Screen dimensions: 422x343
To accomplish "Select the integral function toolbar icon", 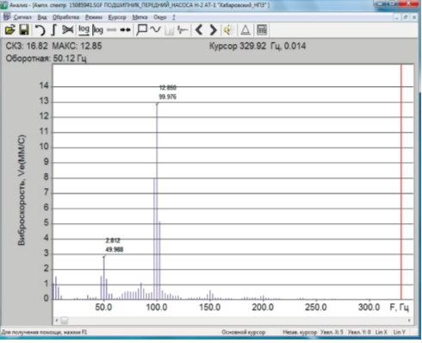I will click(x=53, y=30).
